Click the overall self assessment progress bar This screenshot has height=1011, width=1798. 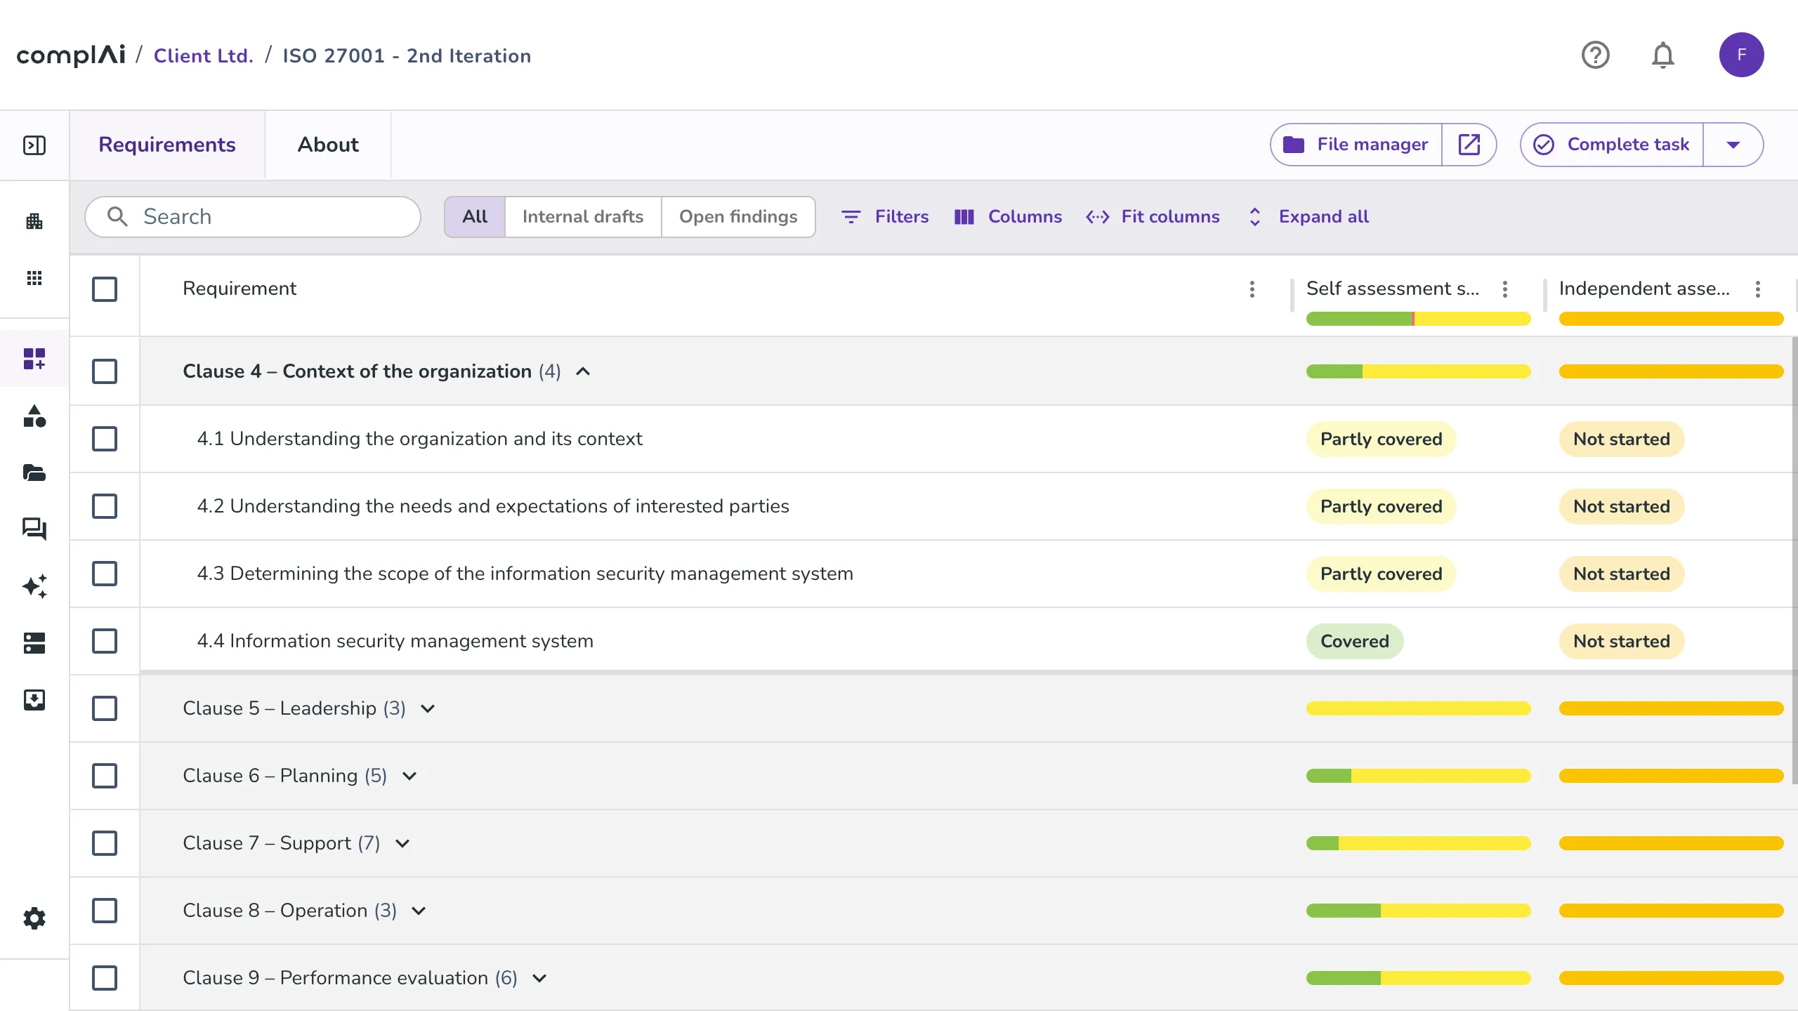point(1418,319)
